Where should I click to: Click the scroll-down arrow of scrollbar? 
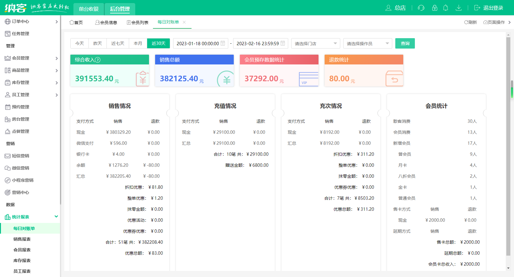tap(508, 268)
